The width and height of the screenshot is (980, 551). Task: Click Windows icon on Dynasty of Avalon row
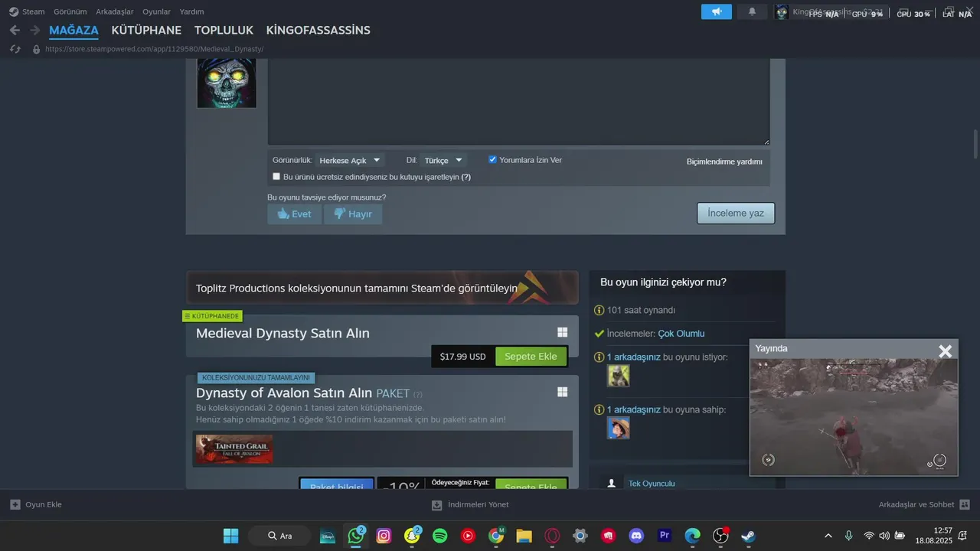[x=562, y=392]
